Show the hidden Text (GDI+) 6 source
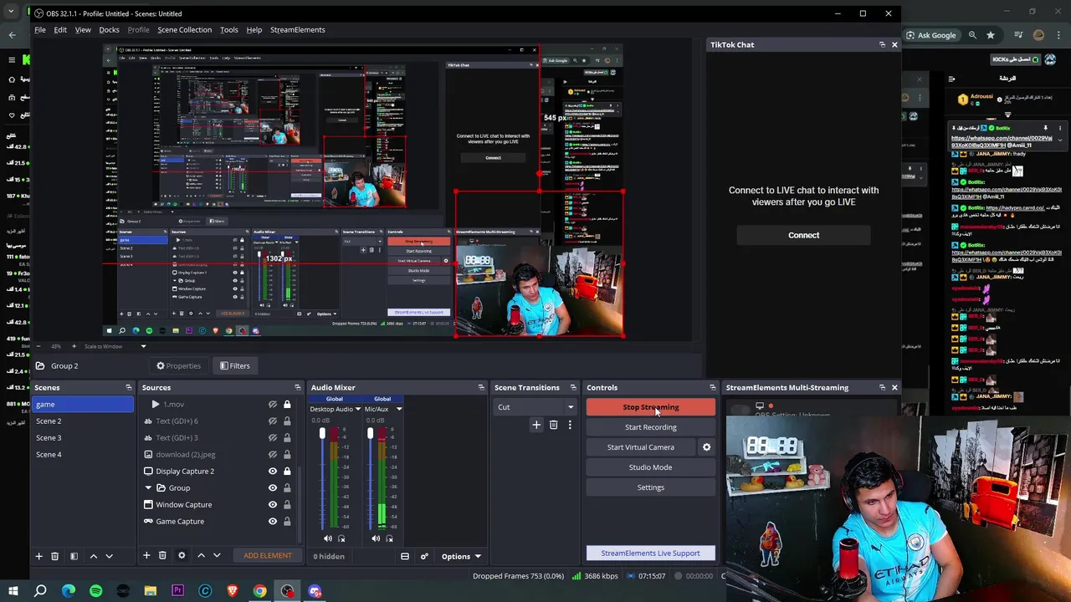The width and height of the screenshot is (1071, 602). tap(273, 421)
